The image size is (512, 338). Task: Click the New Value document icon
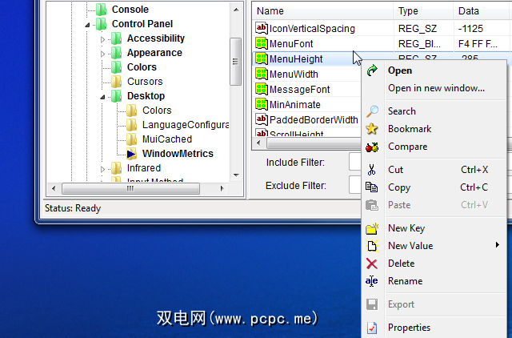tap(372, 246)
